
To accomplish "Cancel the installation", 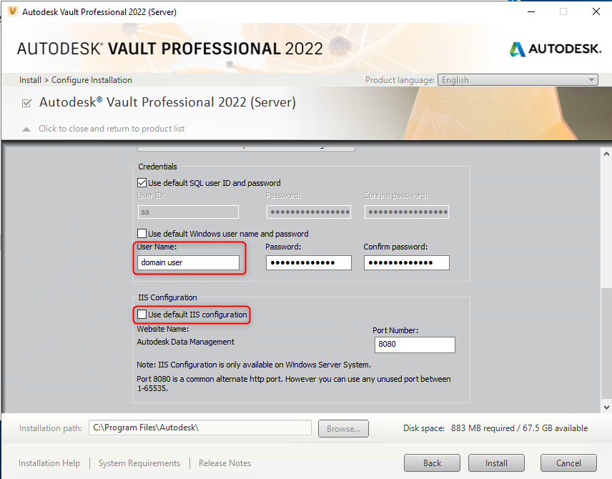I will click(x=568, y=463).
